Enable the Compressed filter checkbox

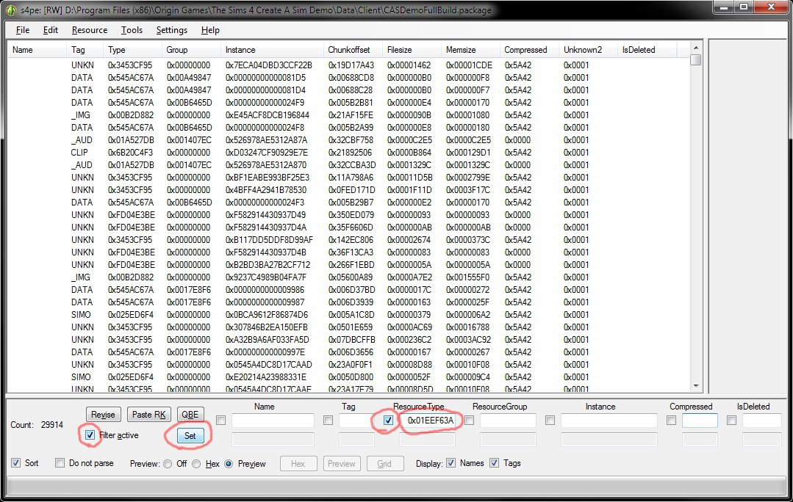672,421
